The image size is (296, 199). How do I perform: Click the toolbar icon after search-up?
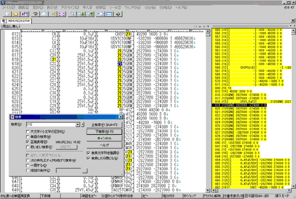coord(100,14)
